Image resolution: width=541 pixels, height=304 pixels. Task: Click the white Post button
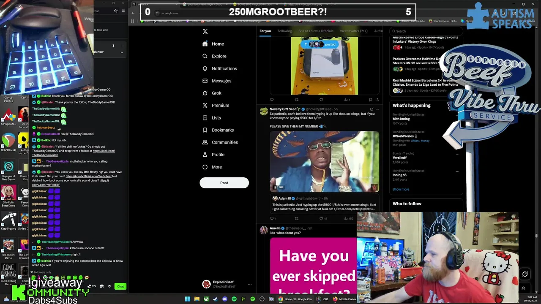pos(224,183)
